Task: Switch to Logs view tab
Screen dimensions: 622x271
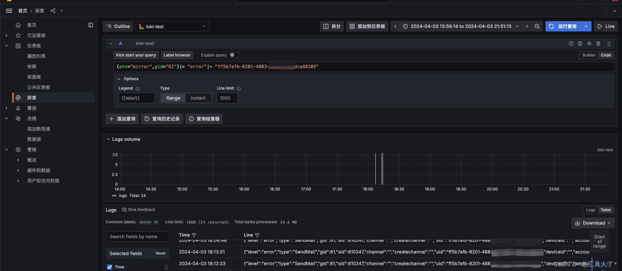Action: click(591, 210)
